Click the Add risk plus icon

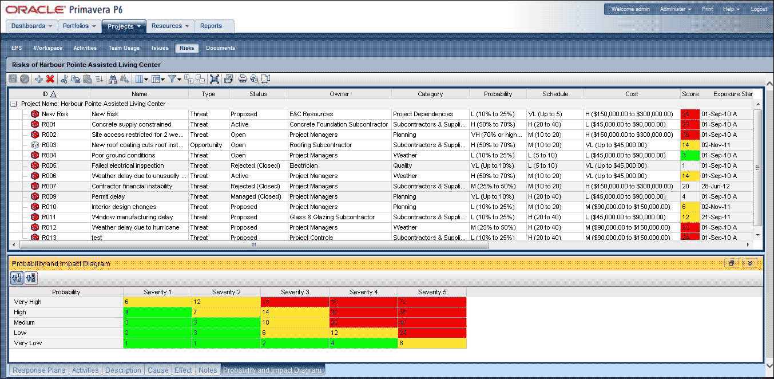coord(39,79)
